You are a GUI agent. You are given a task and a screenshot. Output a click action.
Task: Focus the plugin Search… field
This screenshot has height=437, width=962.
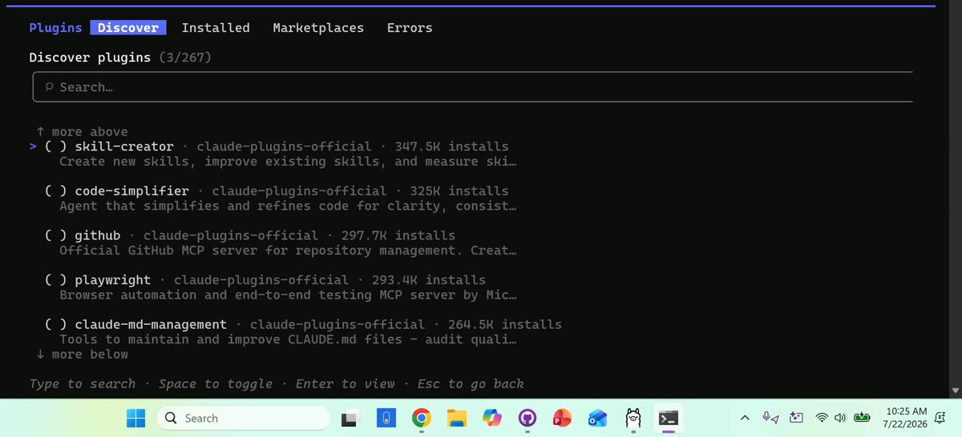coord(473,86)
